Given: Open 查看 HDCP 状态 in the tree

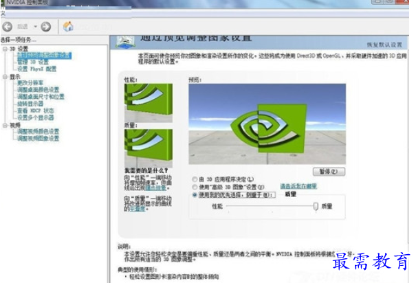Looking at the screenshot, I should tap(36, 111).
